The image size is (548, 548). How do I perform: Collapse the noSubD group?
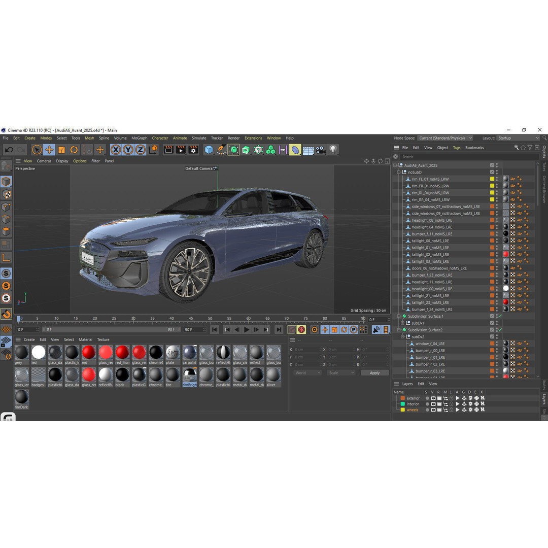[399, 173]
